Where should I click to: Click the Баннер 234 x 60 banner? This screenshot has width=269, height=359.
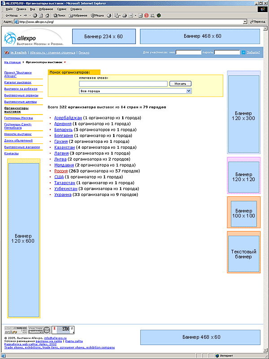point(104,36)
